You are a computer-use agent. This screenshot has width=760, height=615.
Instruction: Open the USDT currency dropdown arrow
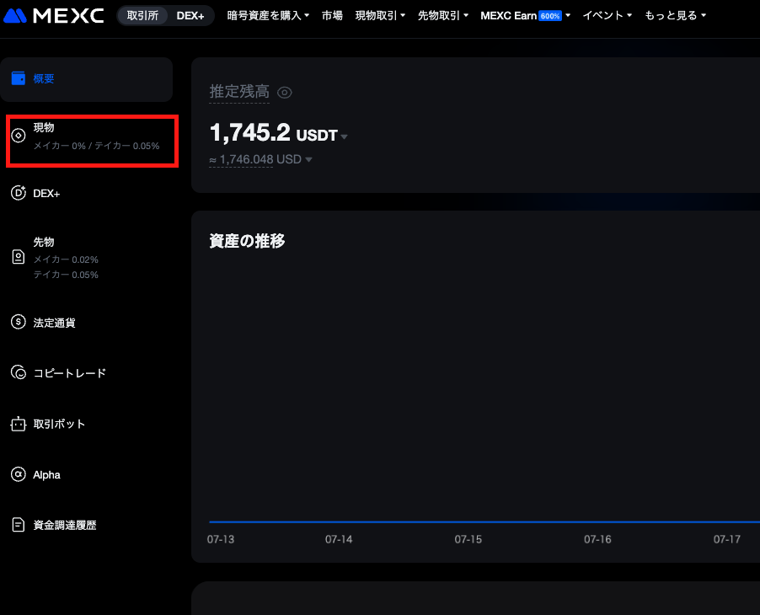[x=344, y=136]
